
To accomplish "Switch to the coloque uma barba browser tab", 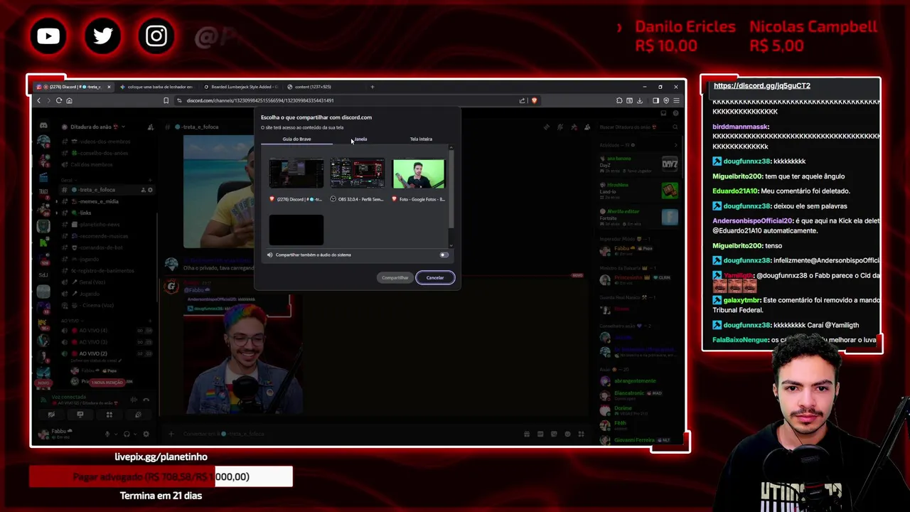I will coord(159,87).
